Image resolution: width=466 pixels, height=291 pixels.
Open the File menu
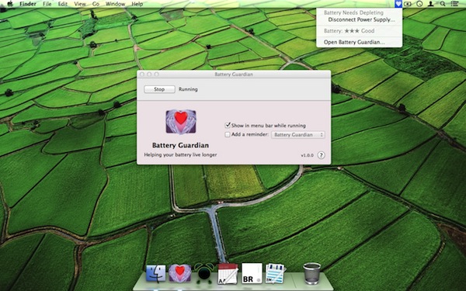pyautogui.click(x=47, y=4)
